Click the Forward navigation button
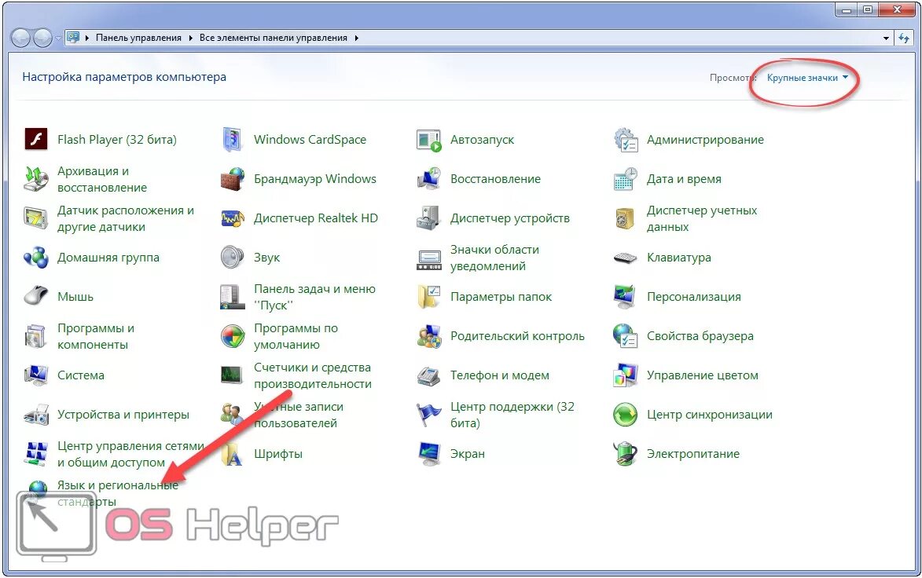 pos(43,38)
